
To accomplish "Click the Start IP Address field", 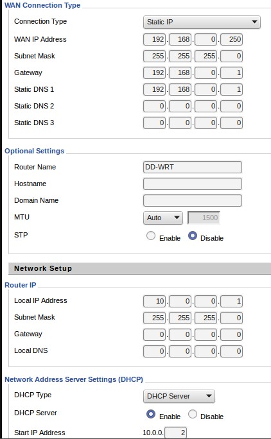I will 175,433.
